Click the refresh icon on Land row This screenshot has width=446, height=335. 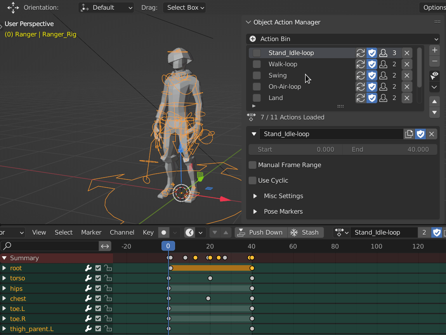pyautogui.click(x=361, y=98)
